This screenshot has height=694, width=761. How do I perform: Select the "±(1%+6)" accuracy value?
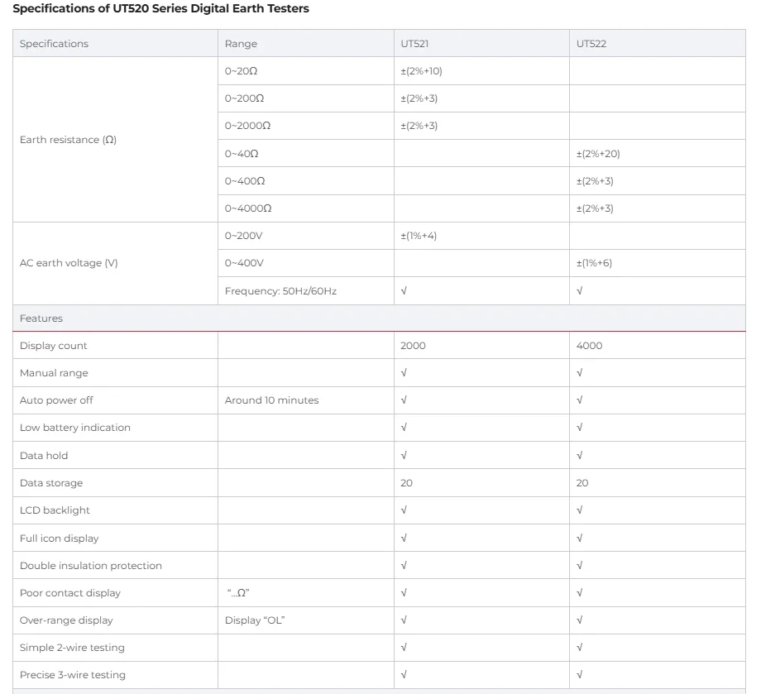click(594, 263)
